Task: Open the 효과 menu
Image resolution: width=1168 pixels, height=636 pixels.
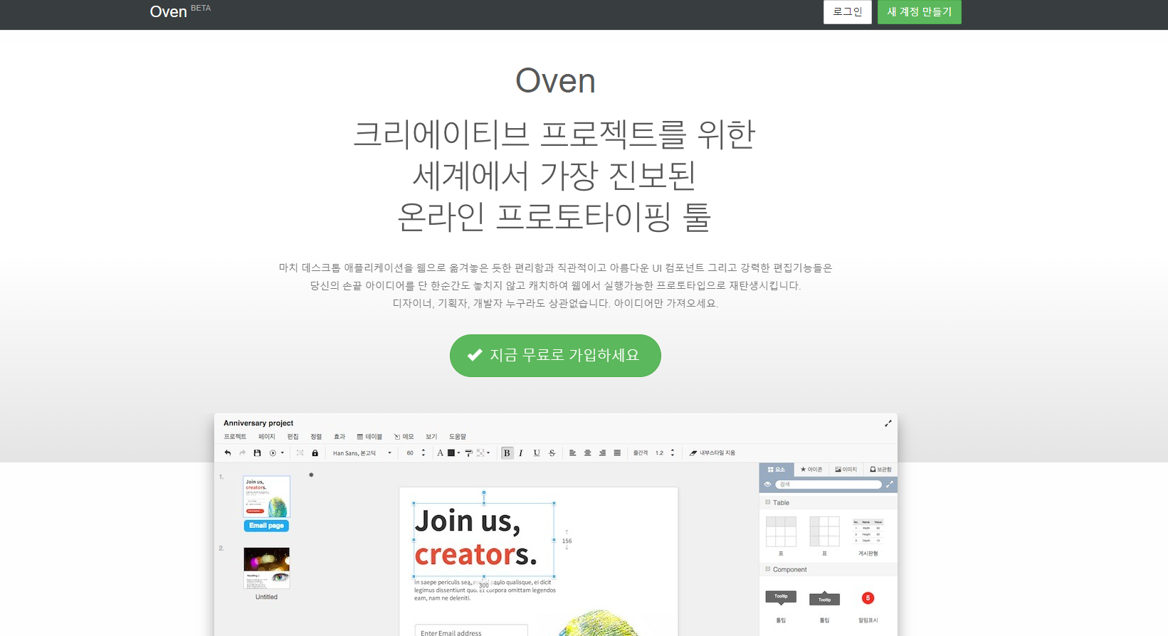Action: (340, 437)
